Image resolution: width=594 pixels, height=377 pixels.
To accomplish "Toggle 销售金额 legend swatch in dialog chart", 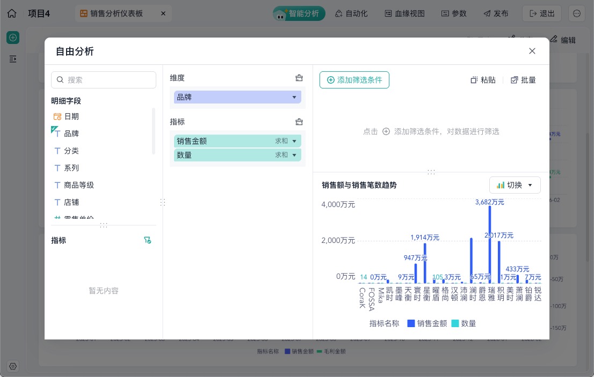I will click(411, 323).
